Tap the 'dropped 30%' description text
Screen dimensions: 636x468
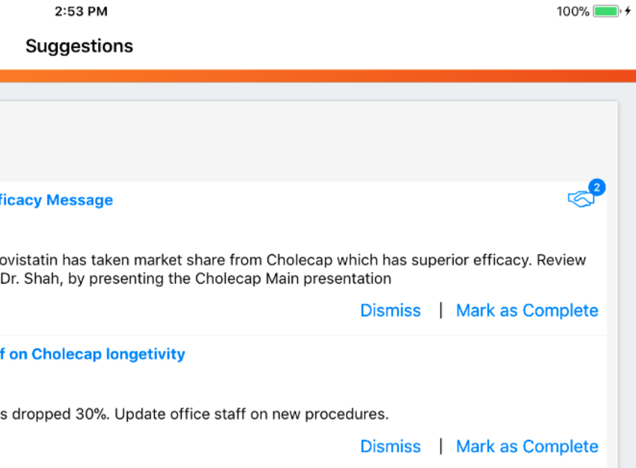(x=194, y=414)
